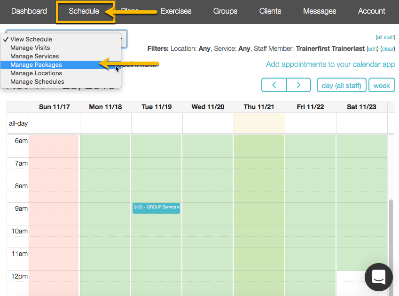This screenshot has width=399, height=296.
Task: Open the 9:00 GROUP Service appointment
Action: tap(156, 208)
